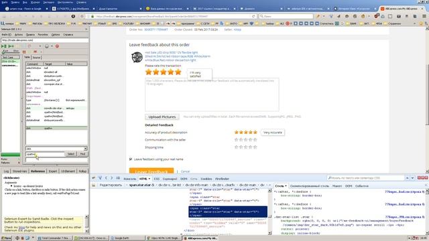Open the Options menu in Selenium IDE
The width and height of the screenshot is (429, 241).
coord(56,35)
